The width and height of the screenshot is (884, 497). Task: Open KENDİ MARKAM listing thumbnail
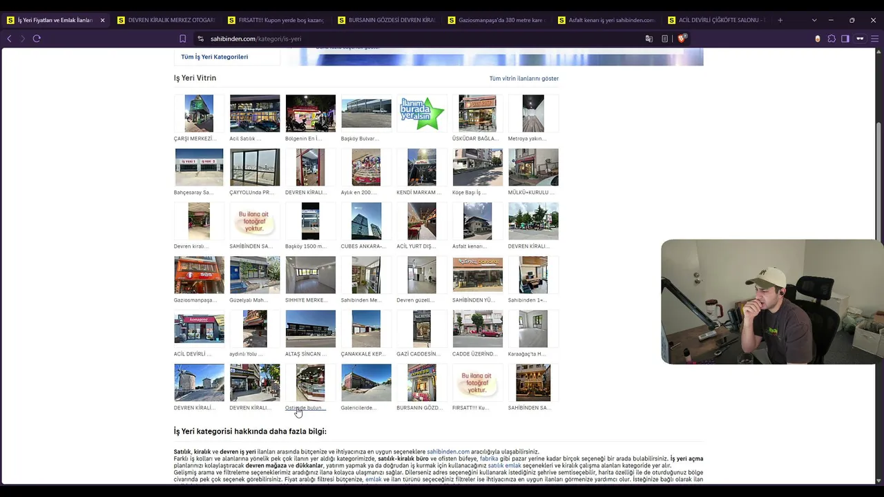422,167
